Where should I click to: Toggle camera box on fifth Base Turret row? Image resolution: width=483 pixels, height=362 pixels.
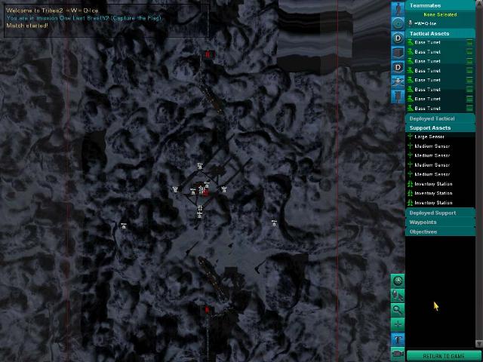click(469, 80)
